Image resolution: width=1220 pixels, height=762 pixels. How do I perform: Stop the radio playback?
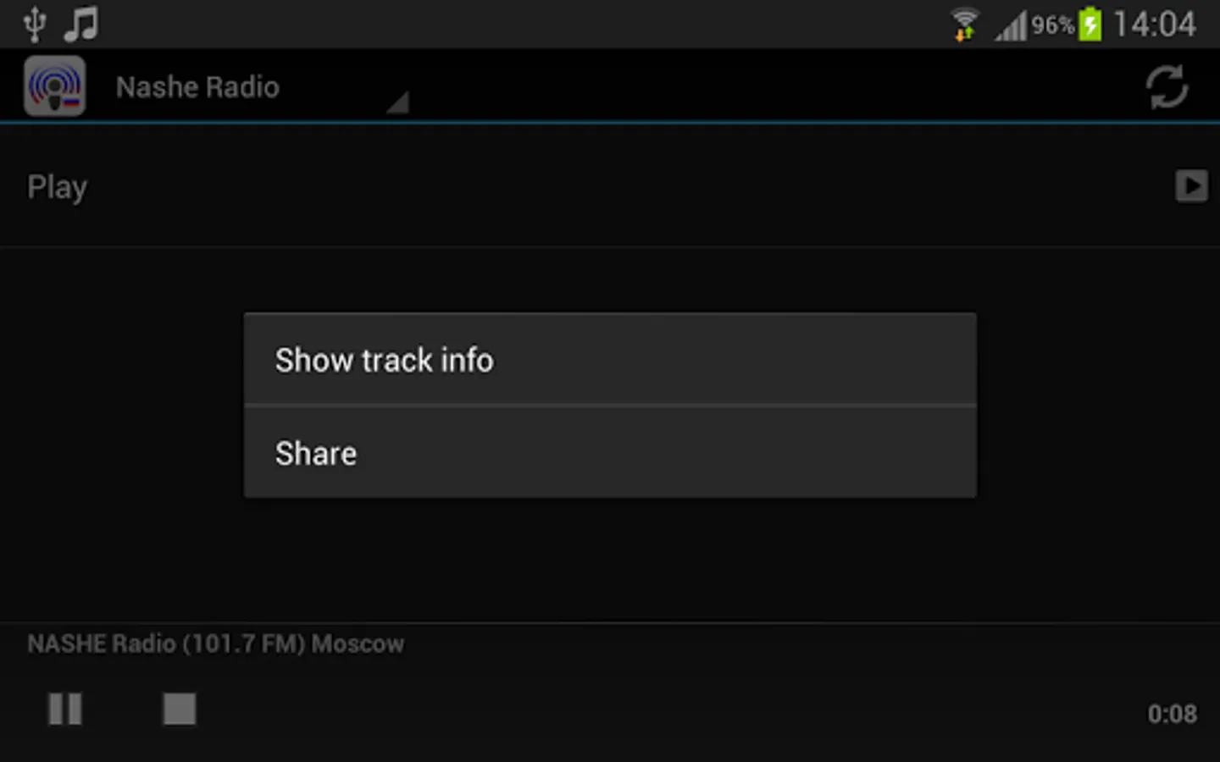180,709
